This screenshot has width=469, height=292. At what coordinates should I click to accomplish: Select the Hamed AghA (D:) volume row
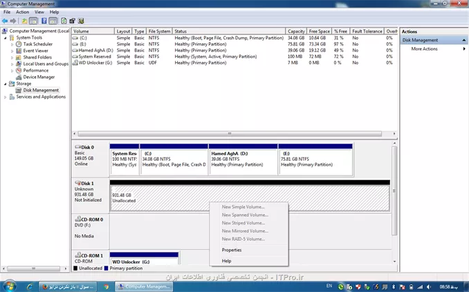coord(234,50)
